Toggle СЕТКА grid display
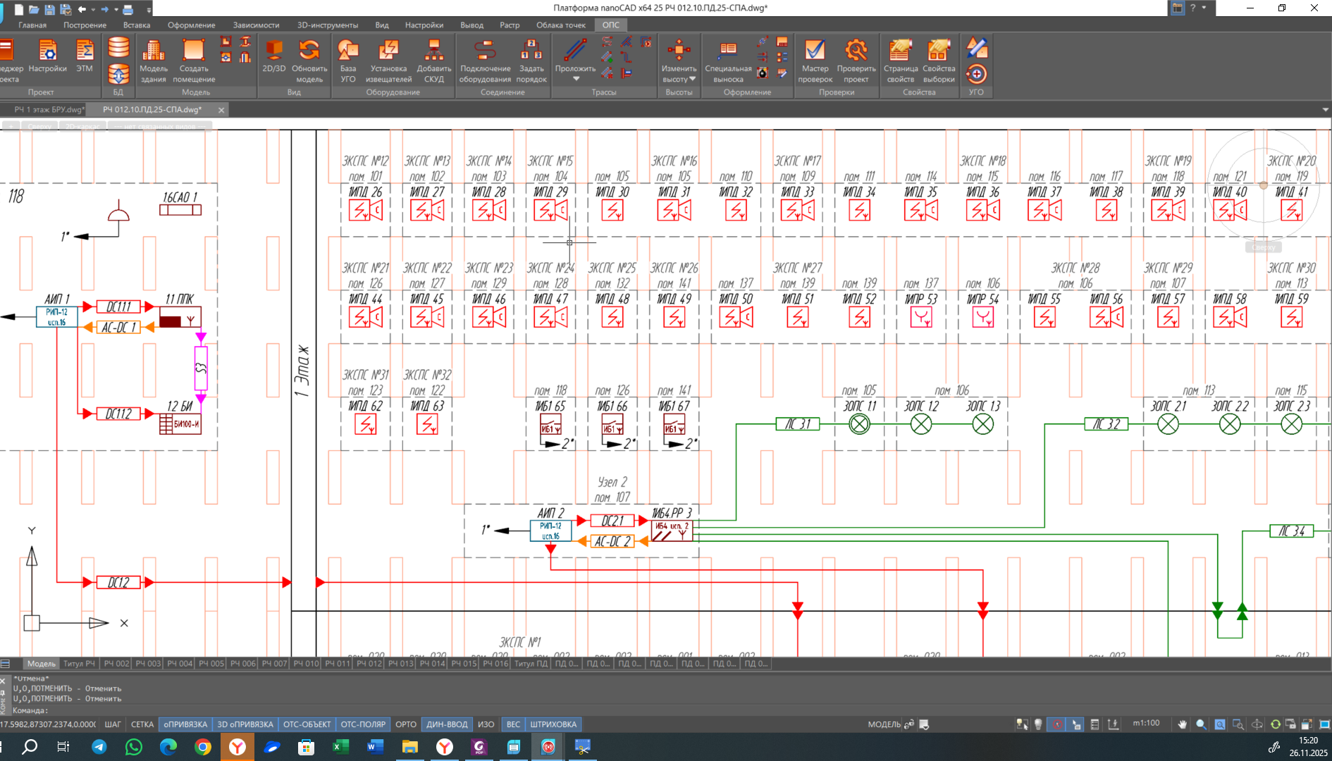1332x761 pixels. [x=142, y=724]
